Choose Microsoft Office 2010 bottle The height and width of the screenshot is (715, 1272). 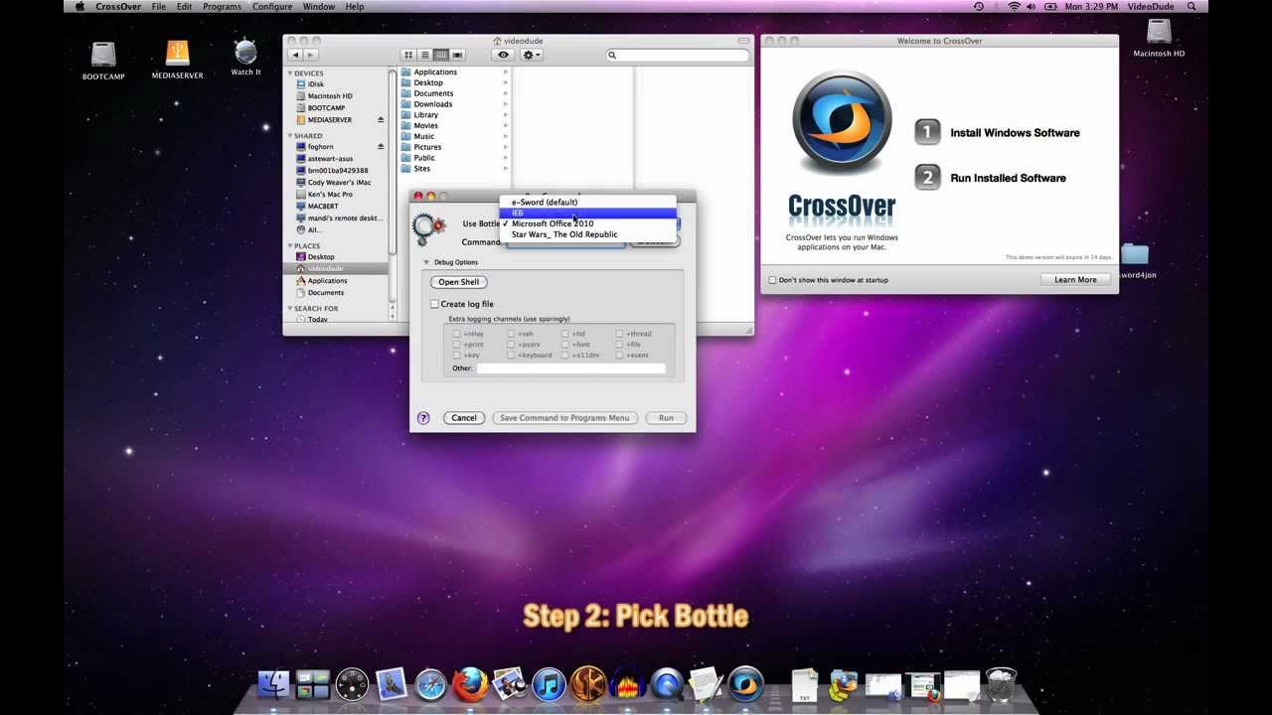tap(587, 223)
